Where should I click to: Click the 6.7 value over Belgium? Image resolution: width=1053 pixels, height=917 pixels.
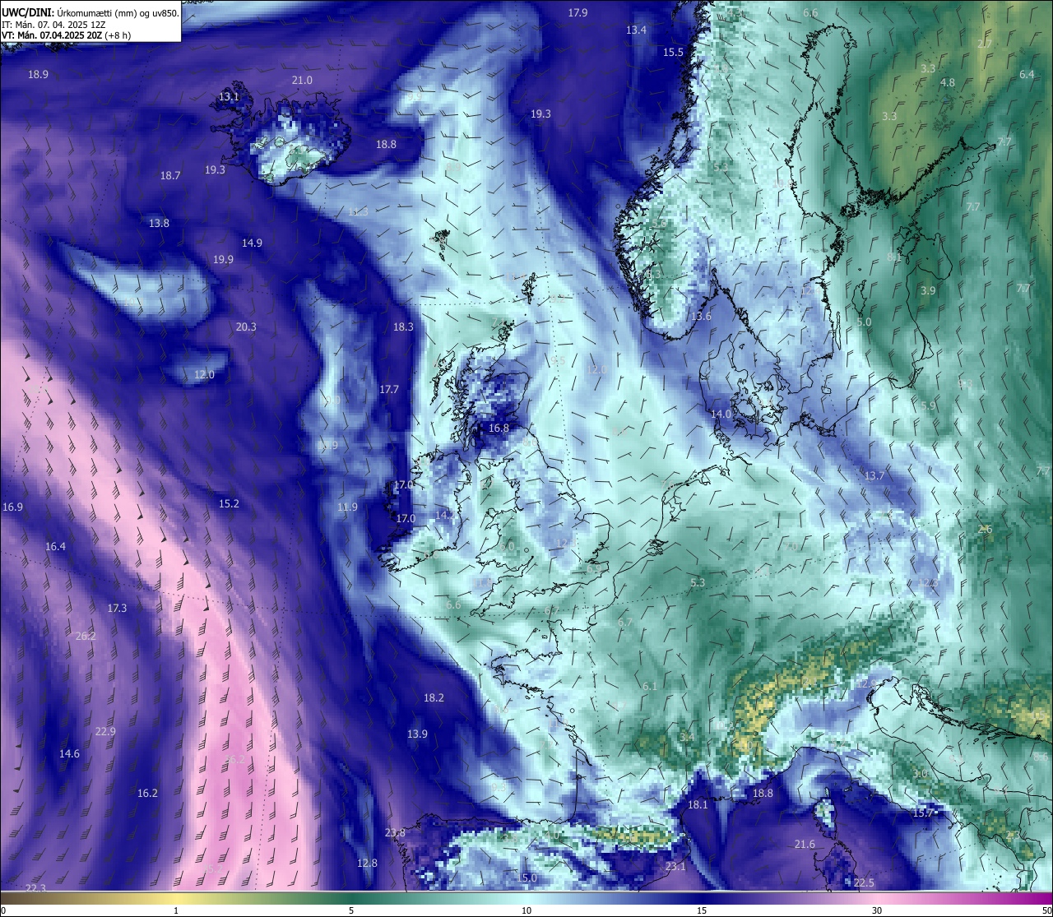pos(625,622)
